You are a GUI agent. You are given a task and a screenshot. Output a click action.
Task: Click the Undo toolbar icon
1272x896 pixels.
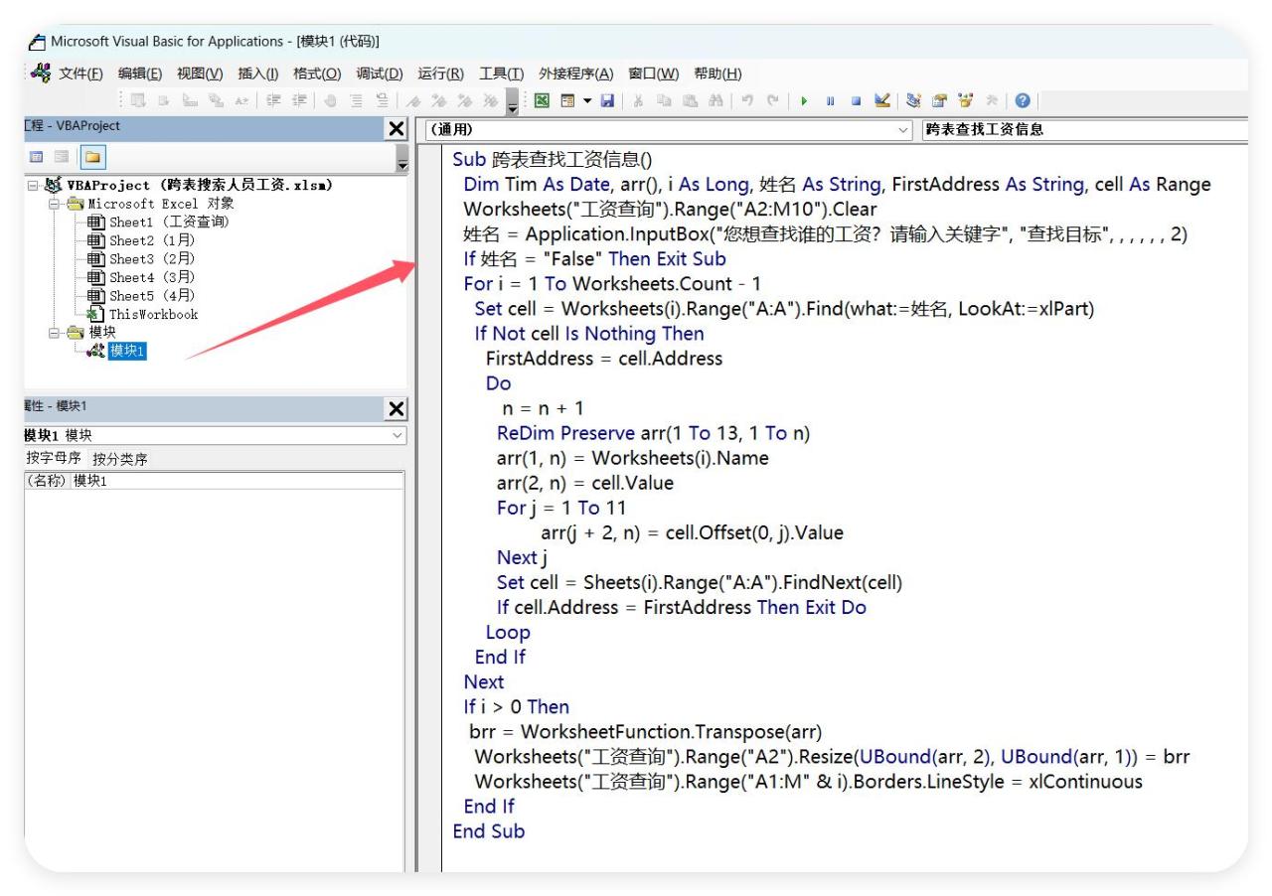point(747,101)
